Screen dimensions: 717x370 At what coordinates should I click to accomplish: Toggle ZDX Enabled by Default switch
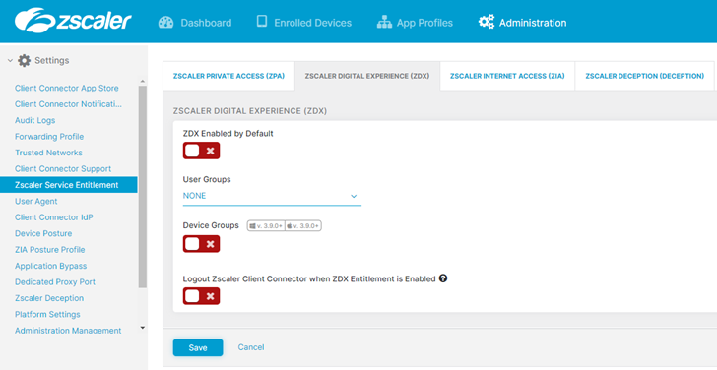coord(201,151)
